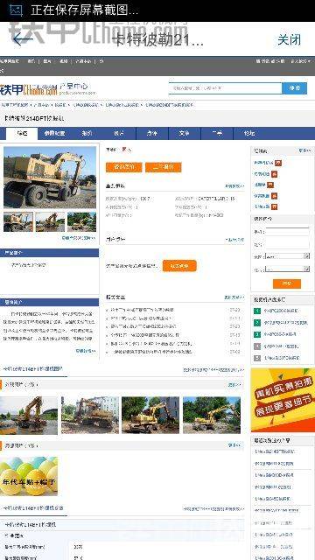Tap the screenshot-saving image icon in the notification bar

(x=16, y=10)
